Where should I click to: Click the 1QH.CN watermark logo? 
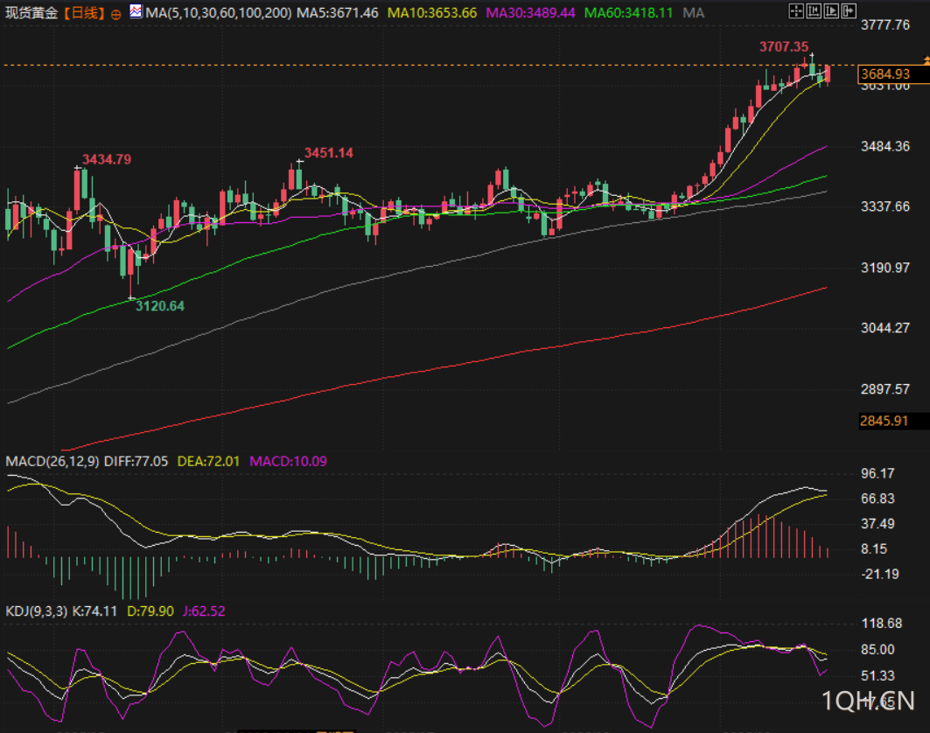868,701
